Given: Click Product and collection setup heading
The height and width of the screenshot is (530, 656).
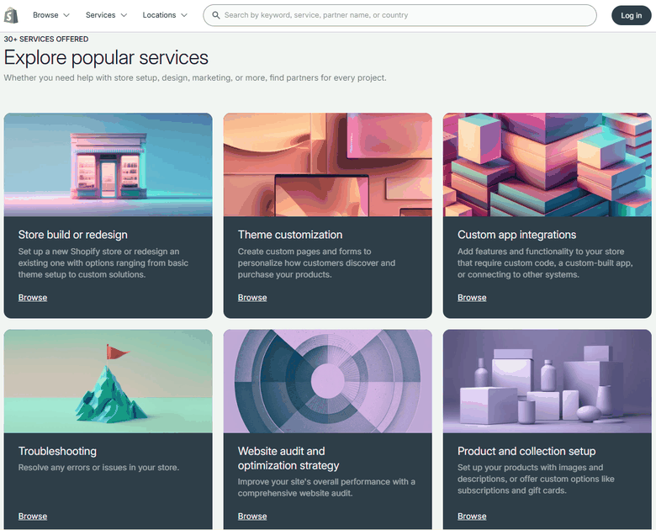Looking at the screenshot, I should (x=526, y=451).
